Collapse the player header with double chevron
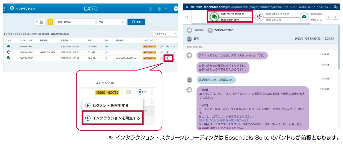The image size is (343, 144). click(x=187, y=17)
